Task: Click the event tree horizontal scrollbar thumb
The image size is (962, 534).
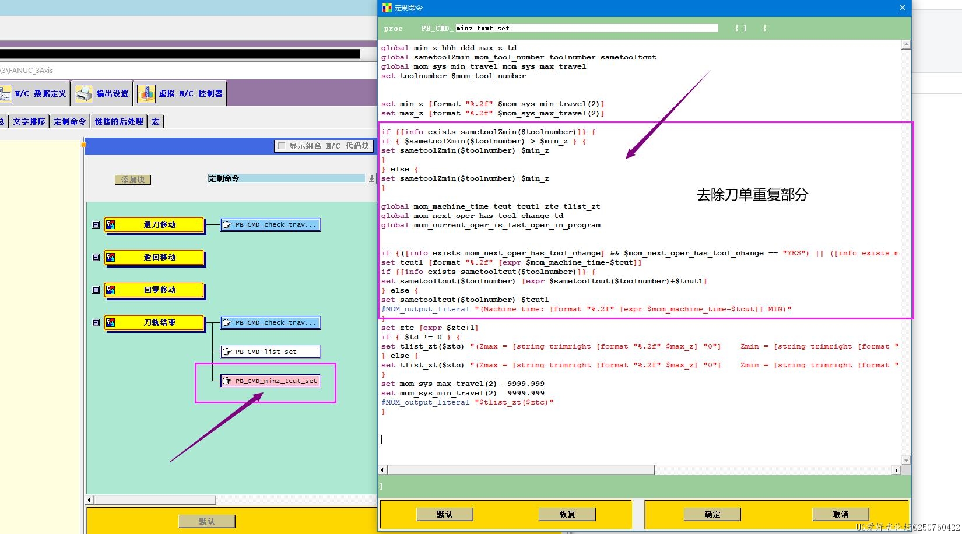Action: [155, 500]
